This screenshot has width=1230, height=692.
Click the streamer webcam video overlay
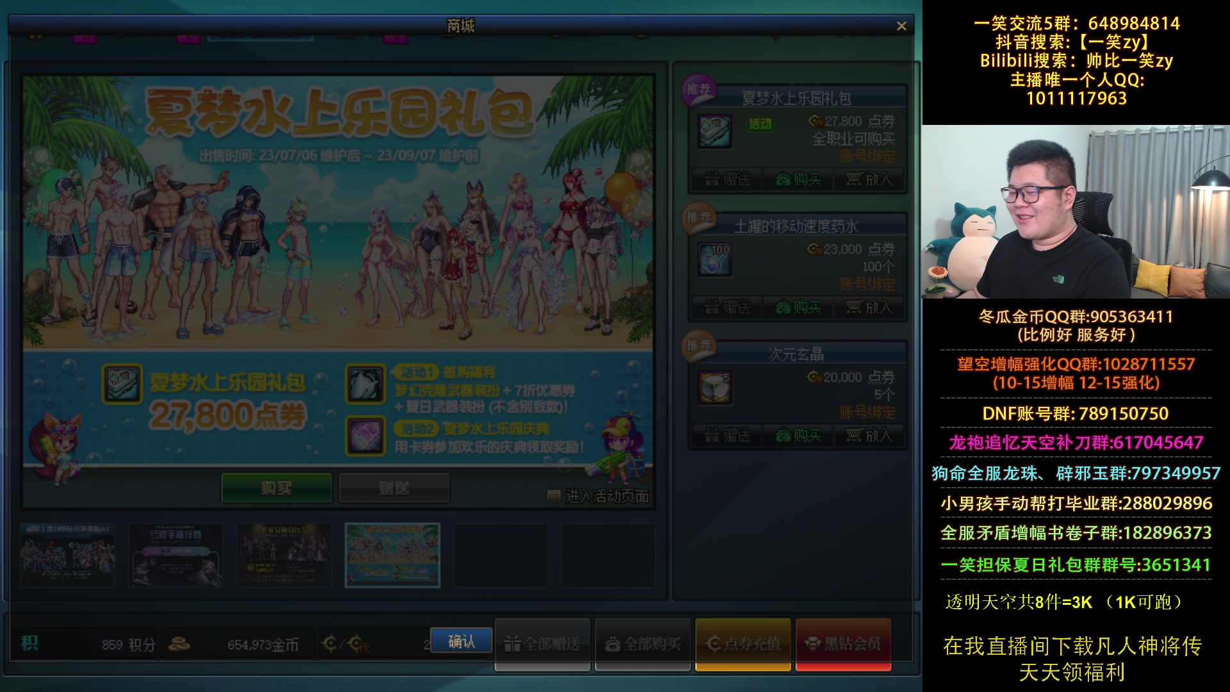click(x=1076, y=211)
